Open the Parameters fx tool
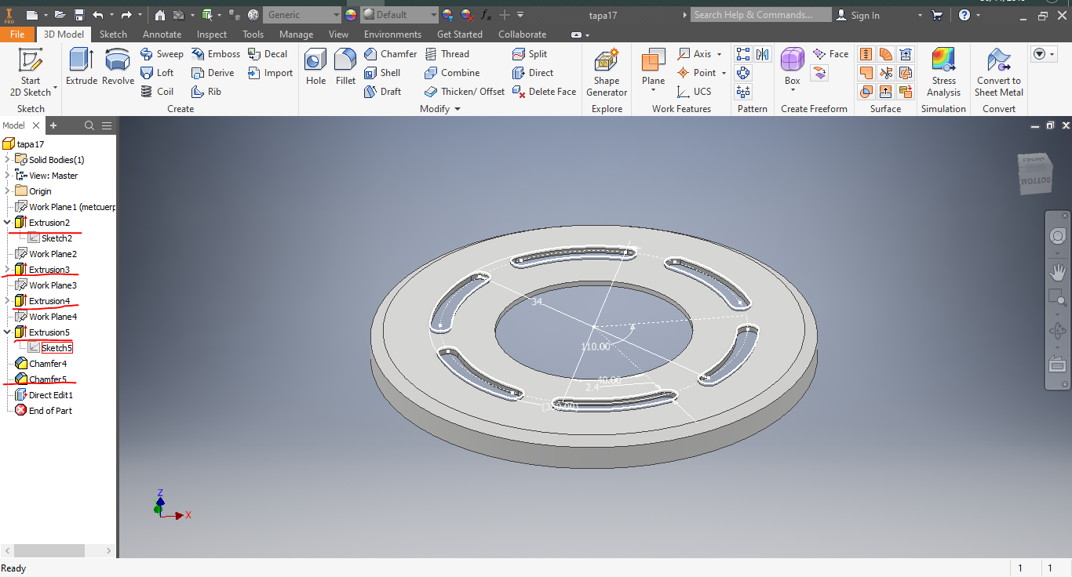The image size is (1072, 577). tap(486, 15)
